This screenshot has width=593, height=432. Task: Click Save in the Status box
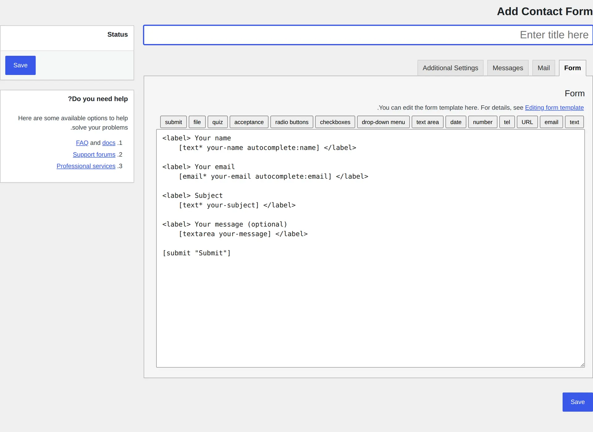point(20,65)
